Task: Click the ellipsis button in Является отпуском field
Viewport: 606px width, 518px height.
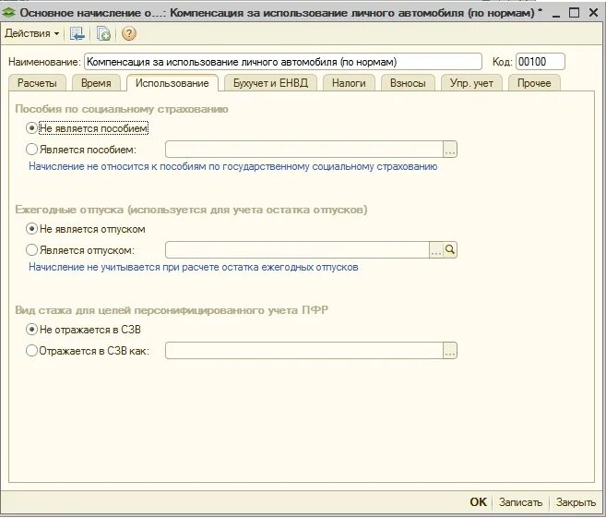Action: [x=436, y=250]
